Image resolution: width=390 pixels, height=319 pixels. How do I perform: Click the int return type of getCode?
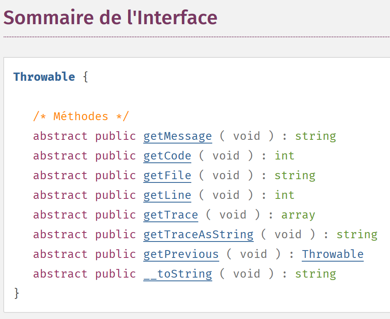coord(284,156)
